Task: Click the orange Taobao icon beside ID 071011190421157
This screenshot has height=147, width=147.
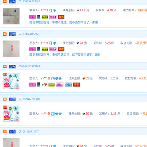Action: (5, 131)
